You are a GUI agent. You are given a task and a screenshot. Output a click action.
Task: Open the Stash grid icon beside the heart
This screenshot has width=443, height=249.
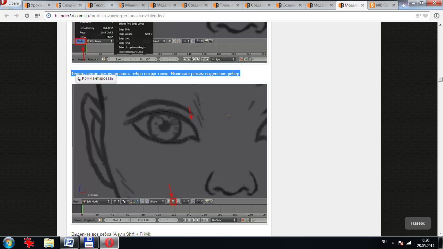coord(419,16)
